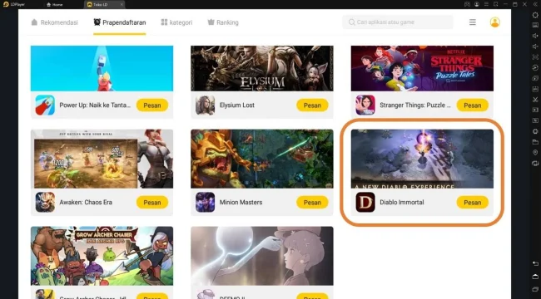Select the Prapendaftaran tab
Viewport: 541px width, 299px height.
120,22
